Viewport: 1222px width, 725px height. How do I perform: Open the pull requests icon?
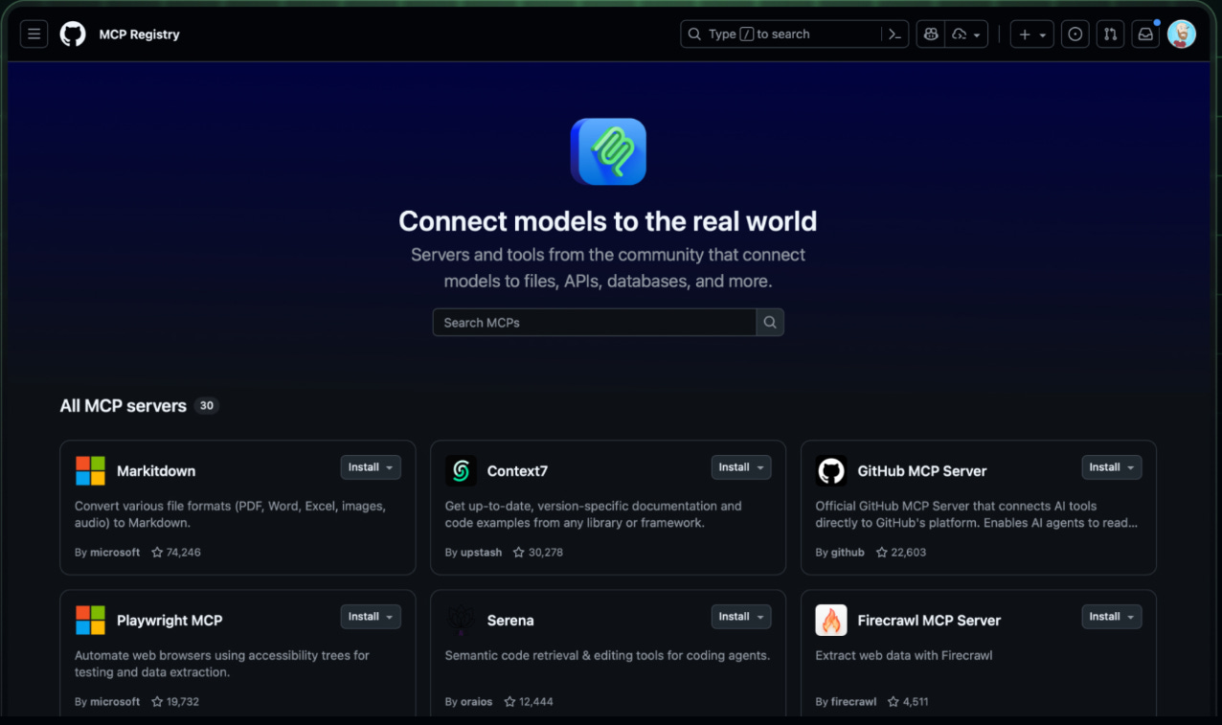(x=1110, y=34)
